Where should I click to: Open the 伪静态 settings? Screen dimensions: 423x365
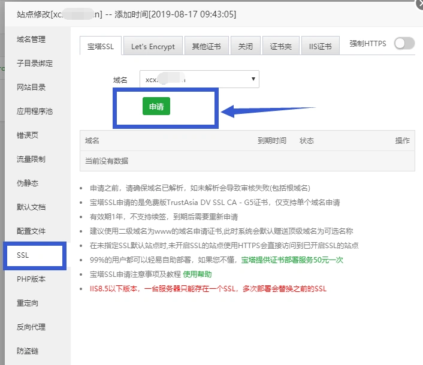click(x=28, y=183)
